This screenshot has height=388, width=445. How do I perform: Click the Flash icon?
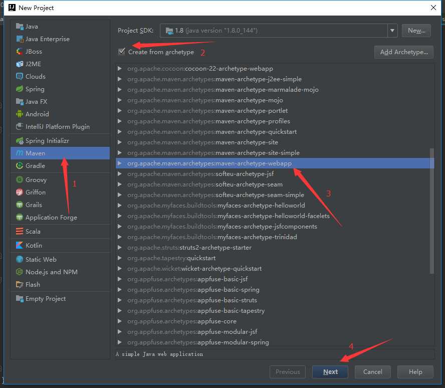20,284
